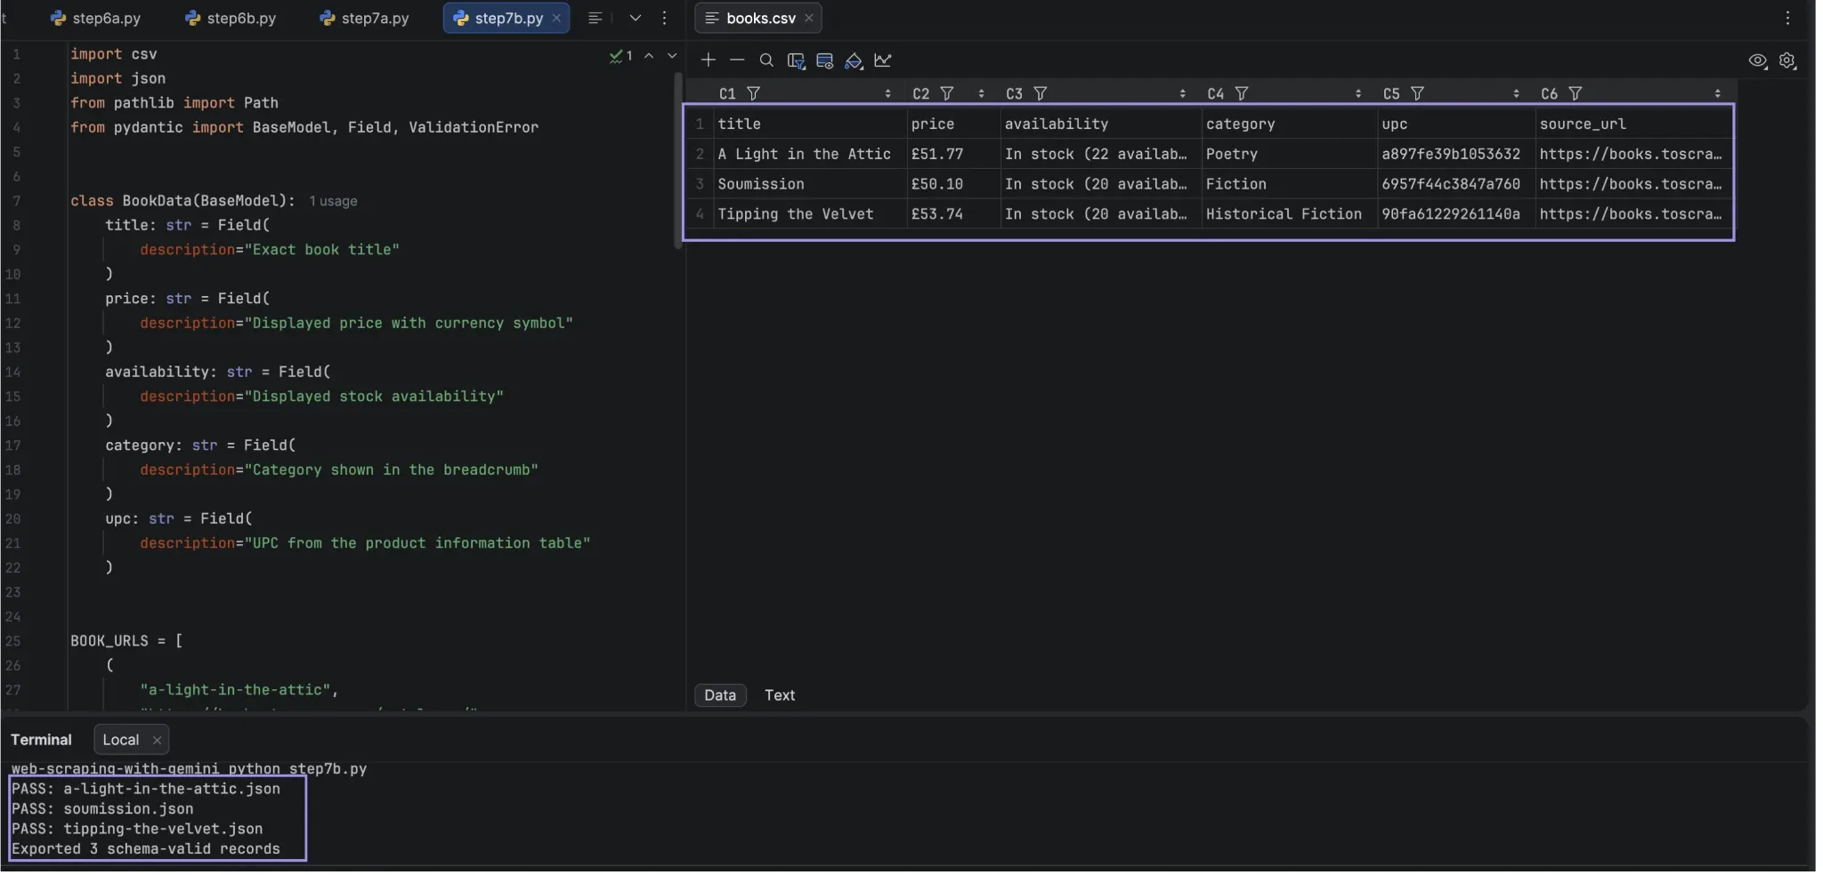Switch to the Text view tab
This screenshot has width=1823, height=875.
click(x=779, y=695)
